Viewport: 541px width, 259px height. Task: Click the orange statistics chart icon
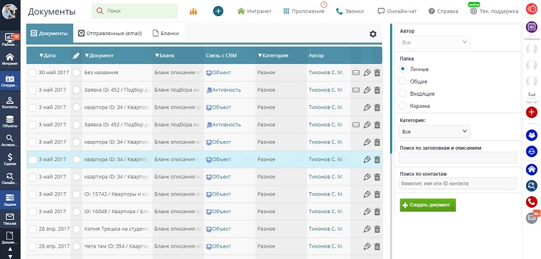pyautogui.click(x=193, y=11)
